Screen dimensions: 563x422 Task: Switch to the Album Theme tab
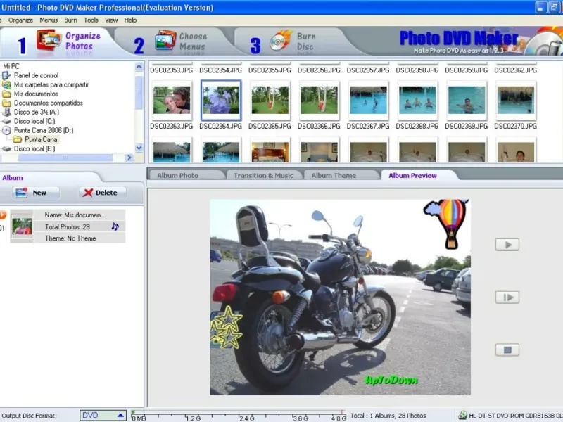(x=334, y=175)
